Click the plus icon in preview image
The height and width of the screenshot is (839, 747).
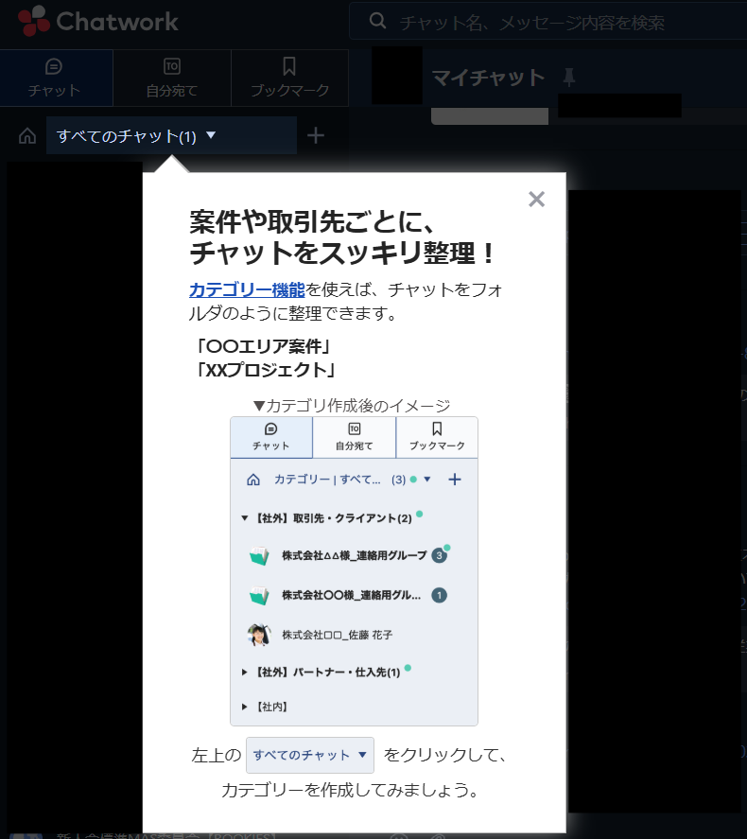[x=455, y=480]
